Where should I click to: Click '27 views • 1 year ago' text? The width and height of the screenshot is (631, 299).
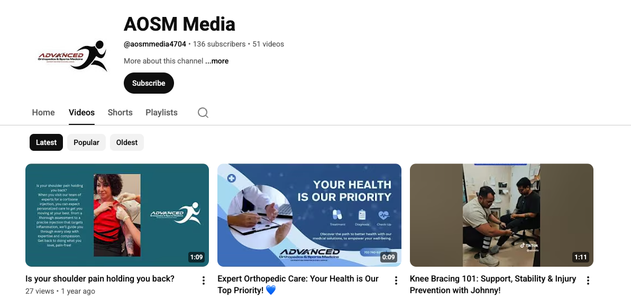60,291
